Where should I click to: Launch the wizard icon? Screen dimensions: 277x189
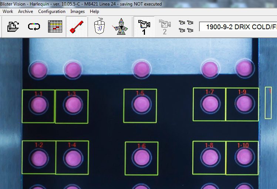point(120,27)
